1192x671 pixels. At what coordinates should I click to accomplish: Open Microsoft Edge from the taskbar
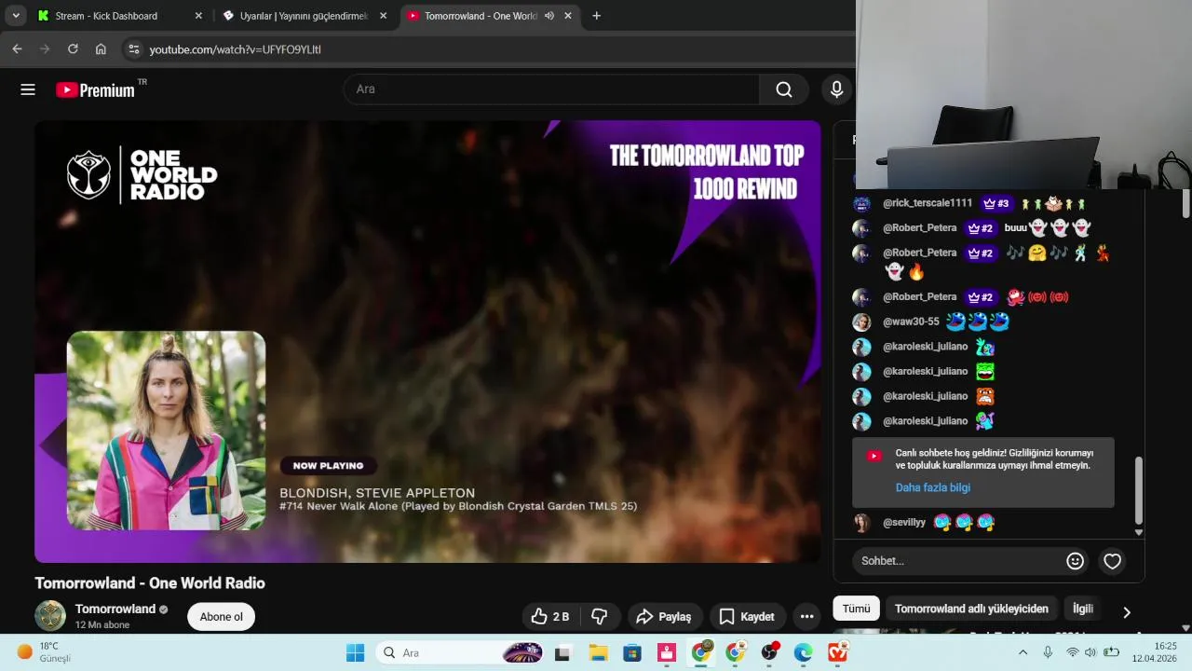804,652
